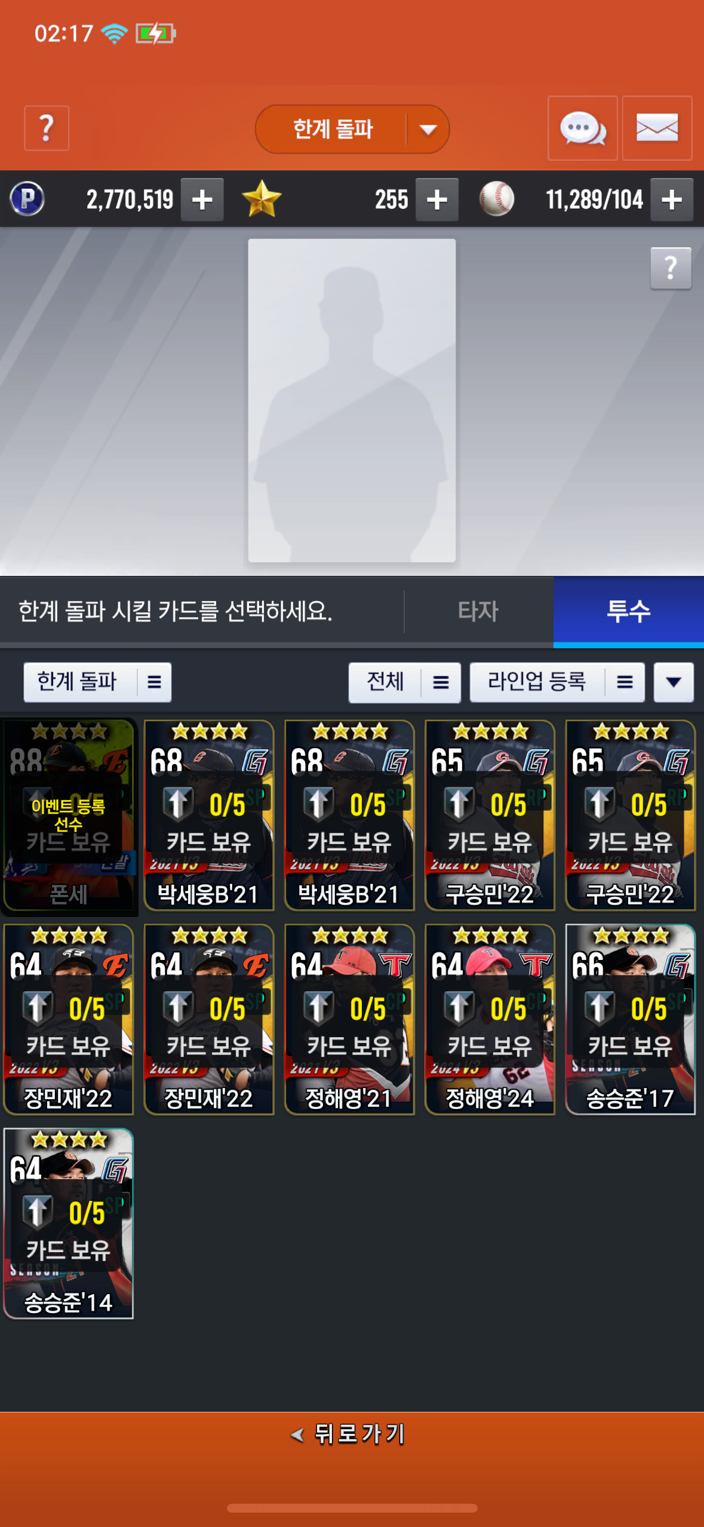The image size is (704, 1527).
Task: Add more gold stars with plus button
Action: [x=437, y=200]
